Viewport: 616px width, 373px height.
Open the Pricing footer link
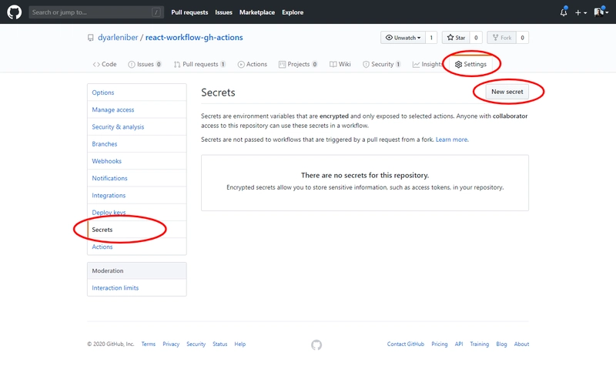[x=439, y=344]
